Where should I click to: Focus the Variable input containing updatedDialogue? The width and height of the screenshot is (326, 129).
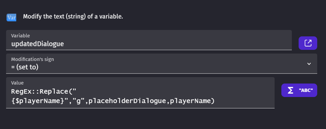[149, 40]
